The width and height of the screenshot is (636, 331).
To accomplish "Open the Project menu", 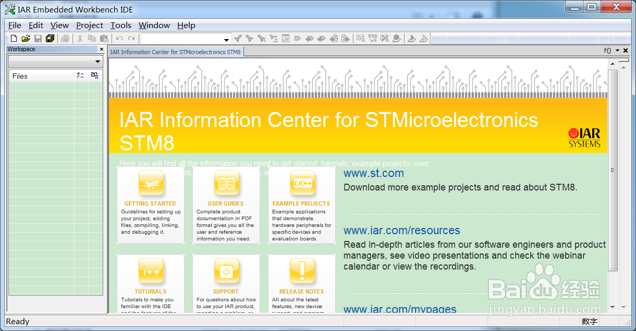I will 90,25.
